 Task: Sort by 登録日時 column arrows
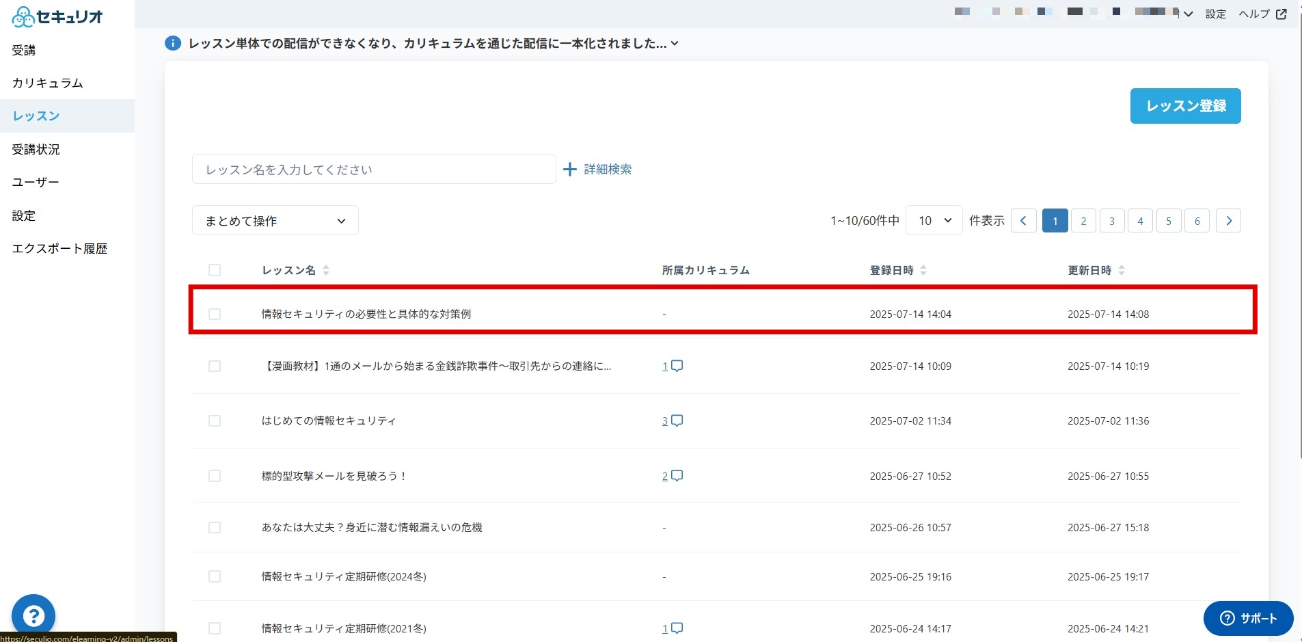[923, 270]
